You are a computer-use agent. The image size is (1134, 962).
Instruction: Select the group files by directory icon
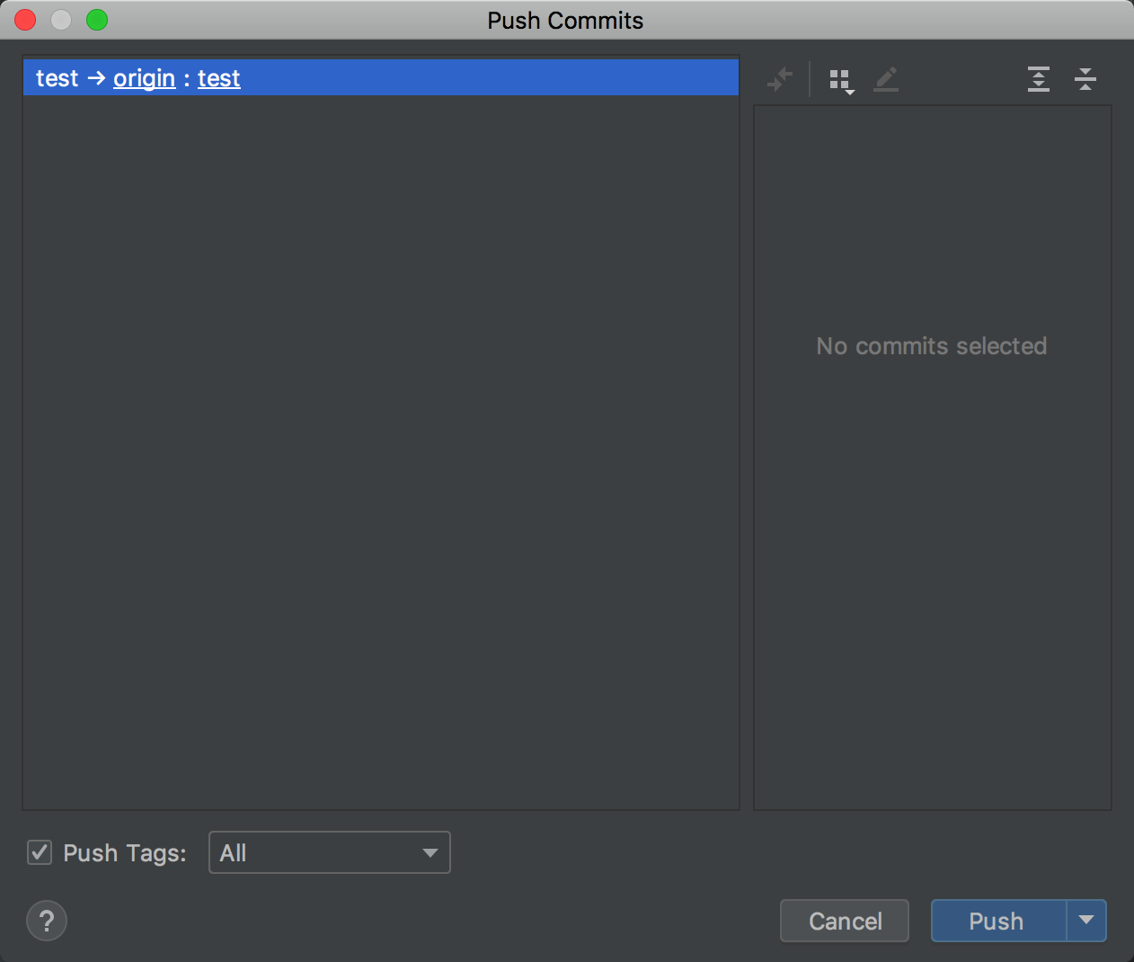tap(839, 79)
